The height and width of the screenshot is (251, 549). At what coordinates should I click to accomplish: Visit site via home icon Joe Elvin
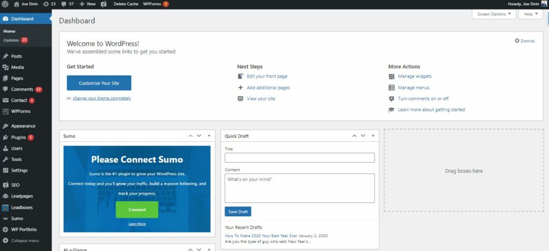[26, 4]
